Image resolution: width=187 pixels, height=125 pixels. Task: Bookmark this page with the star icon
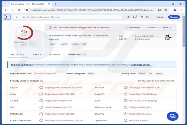click(x=166, y=10)
